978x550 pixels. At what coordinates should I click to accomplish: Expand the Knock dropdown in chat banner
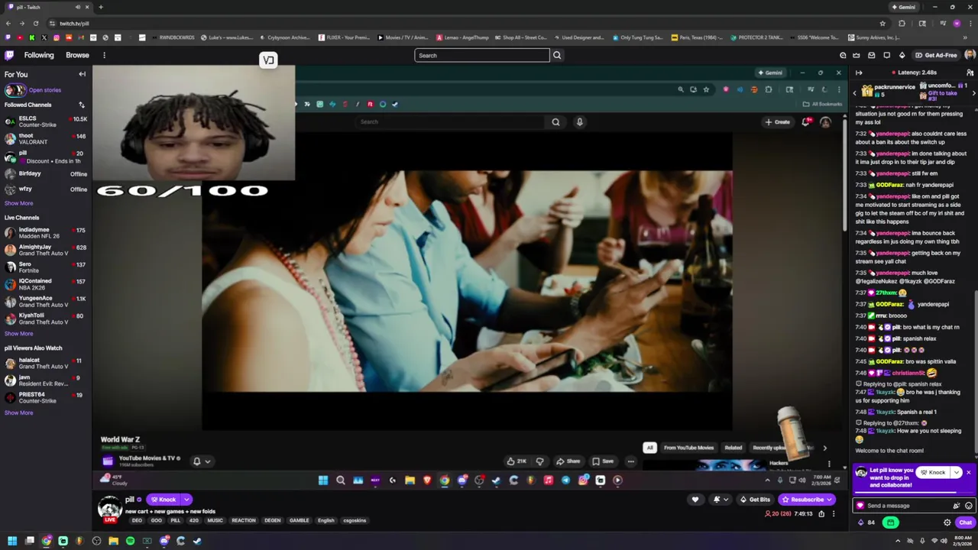point(956,473)
